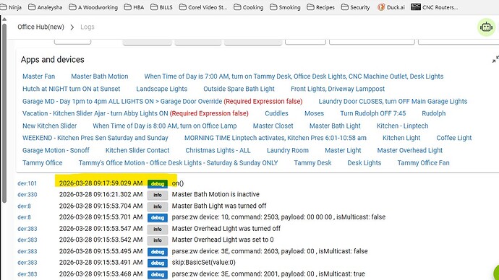Filter logs by Master Fan

(38, 76)
